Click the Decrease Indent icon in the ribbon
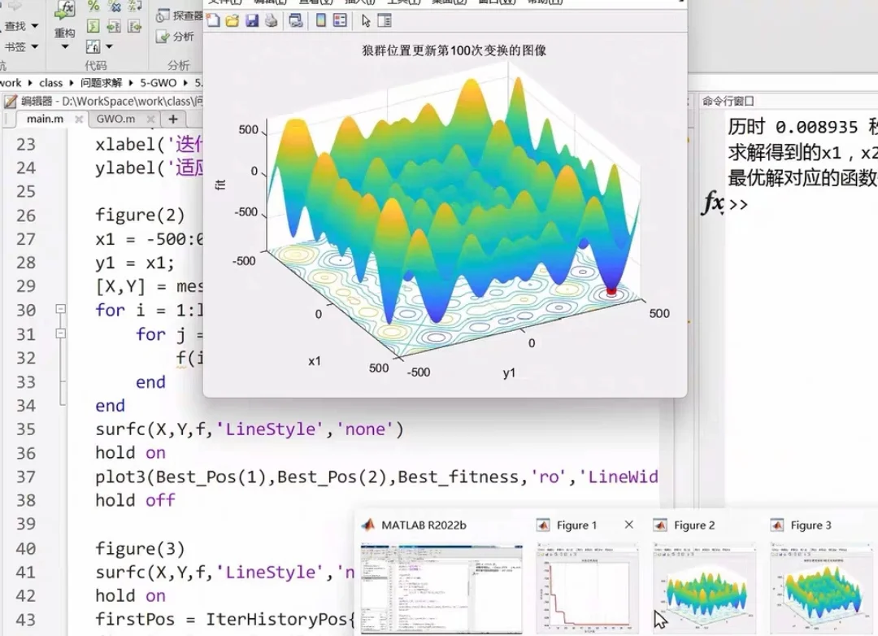 click(135, 26)
